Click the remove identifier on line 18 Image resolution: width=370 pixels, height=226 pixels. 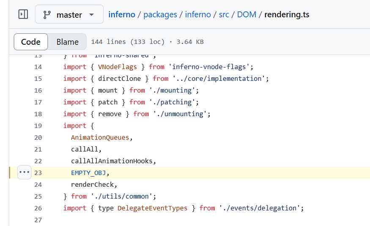[x=110, y=114]
